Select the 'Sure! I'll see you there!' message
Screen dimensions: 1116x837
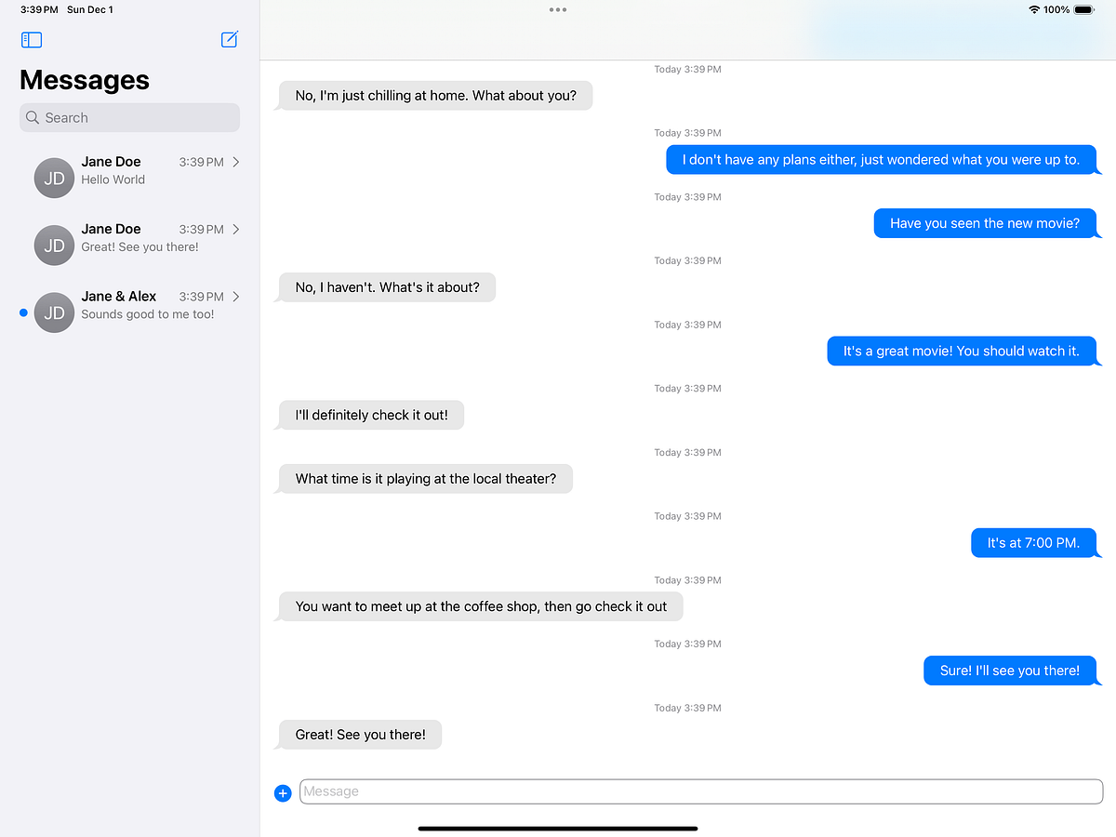click(x=1011, y=671)
